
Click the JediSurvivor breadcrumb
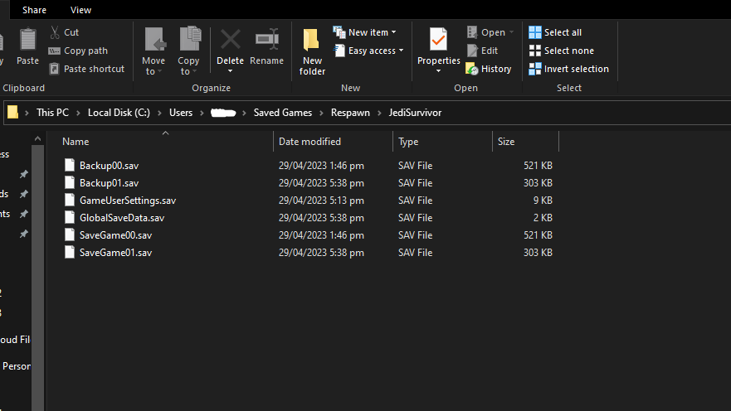click(415, 113)
